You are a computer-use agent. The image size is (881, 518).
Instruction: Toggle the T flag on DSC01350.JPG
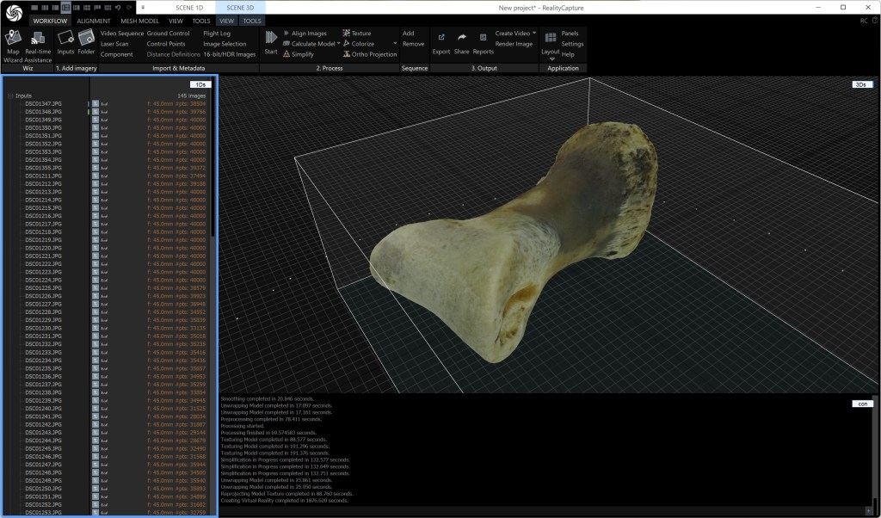click(95, 127)
